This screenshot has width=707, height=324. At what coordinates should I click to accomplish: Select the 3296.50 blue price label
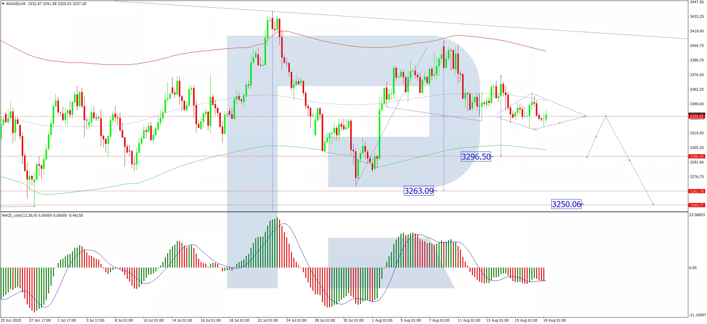[476, 157]
